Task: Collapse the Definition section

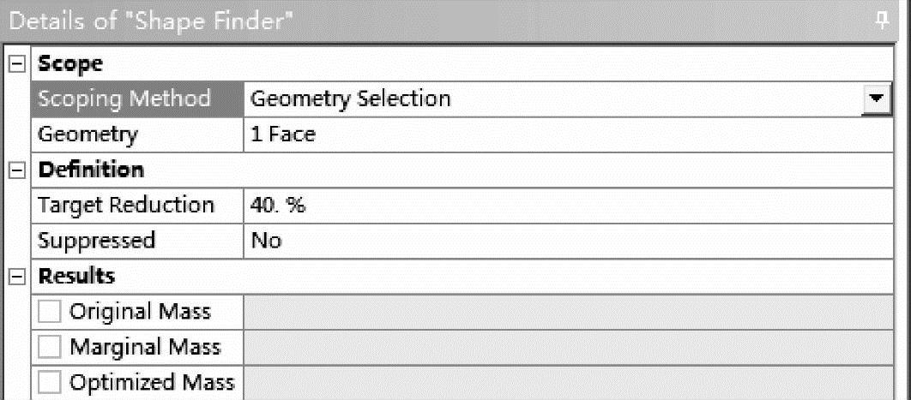Action: tap(16, 170)
